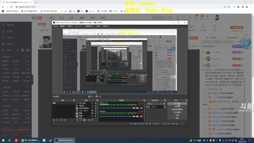Open the 分类 dropdown on Douyu
The width and height of the screenshot is (254, 143).
click(x=72, y=18)
